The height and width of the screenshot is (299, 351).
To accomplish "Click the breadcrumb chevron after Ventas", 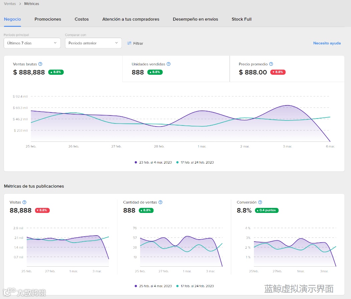I will [x=20, y=4].
